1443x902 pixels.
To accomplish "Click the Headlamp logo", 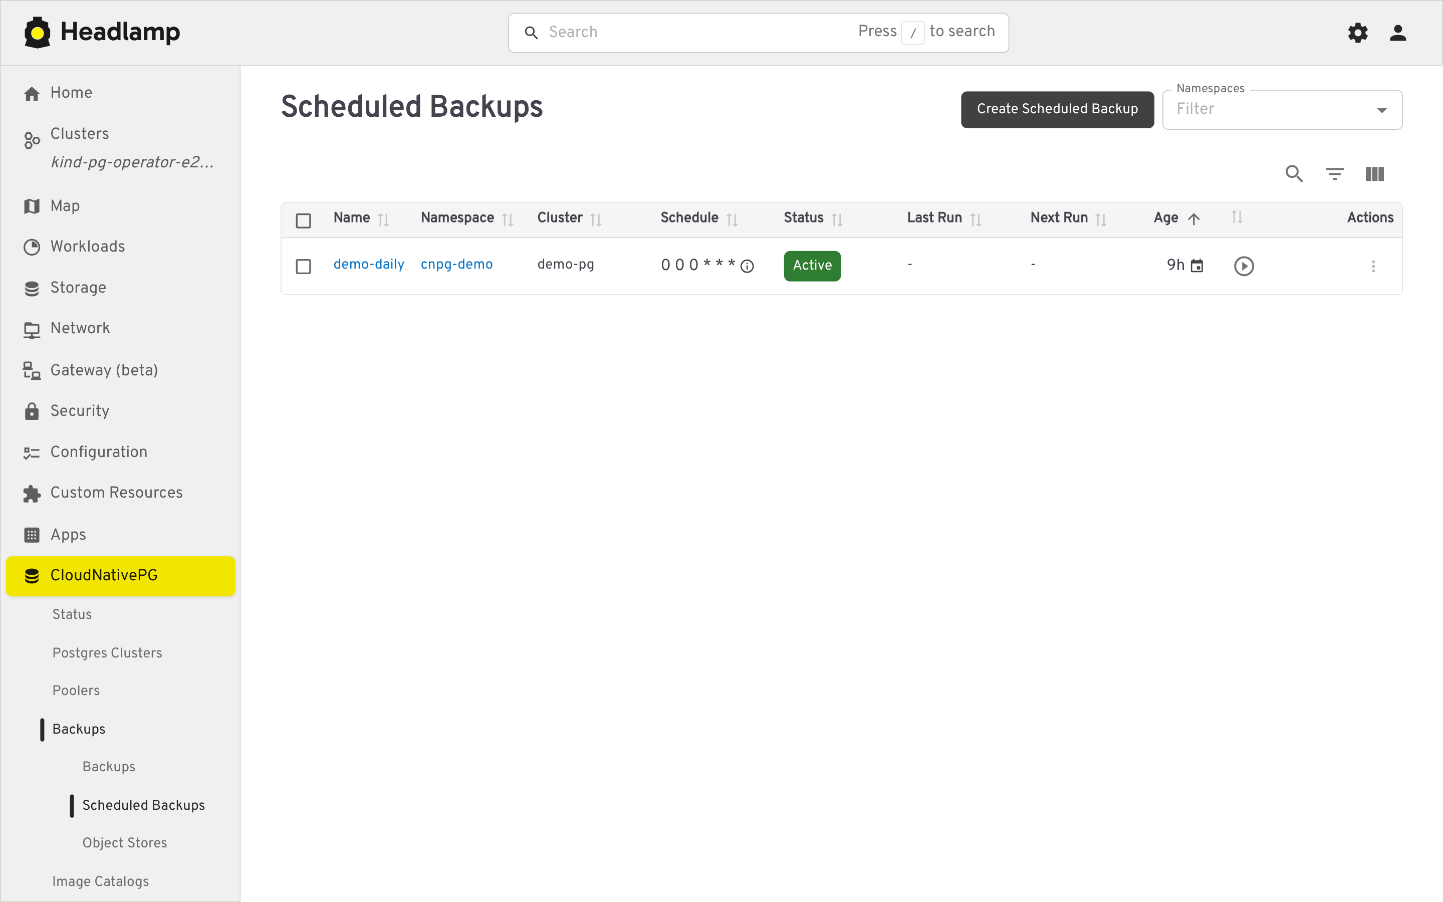I will click(x=102, y=32).
